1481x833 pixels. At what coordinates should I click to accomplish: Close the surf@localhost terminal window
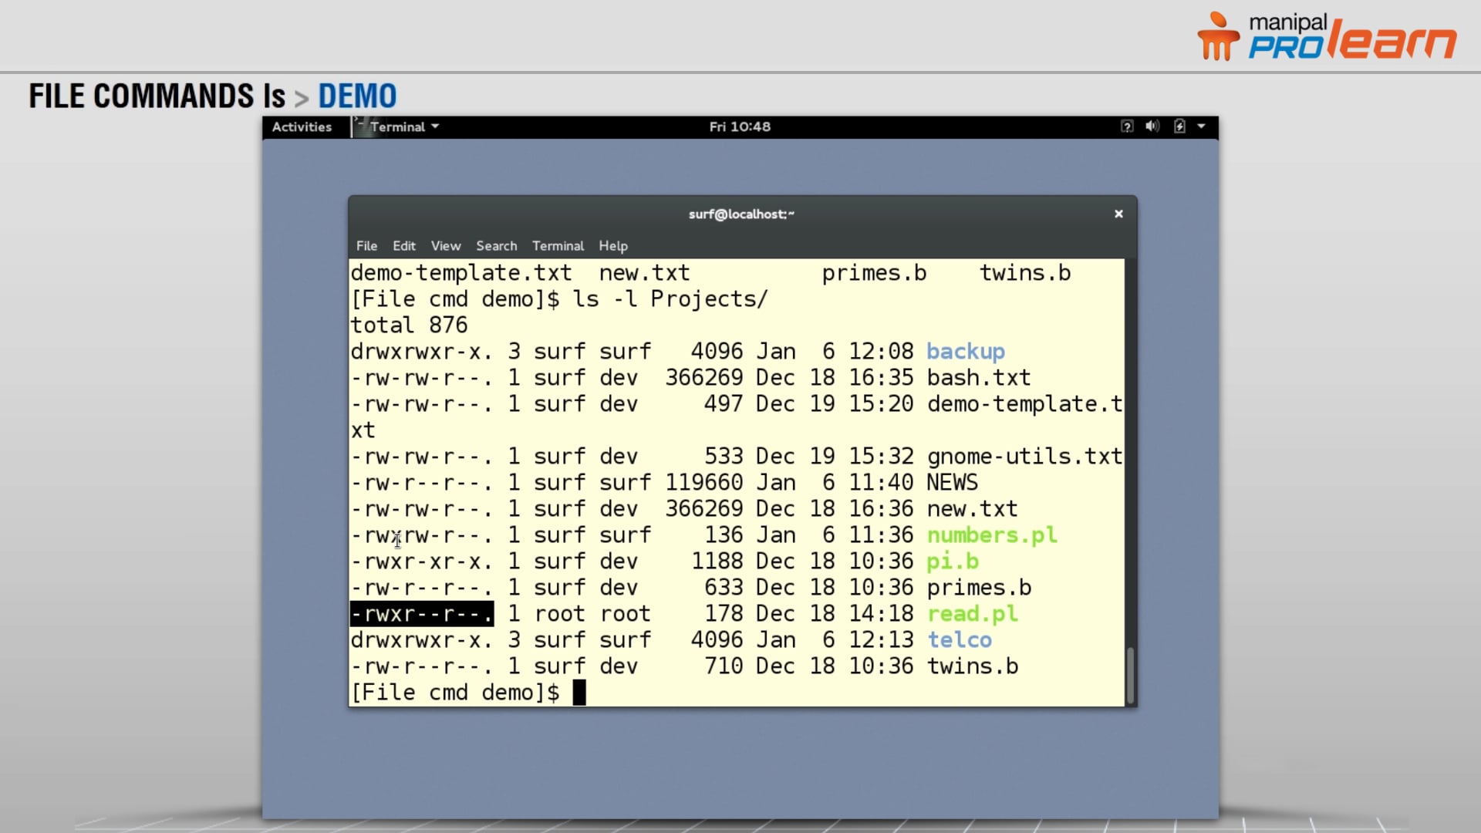coord(1118,214)
